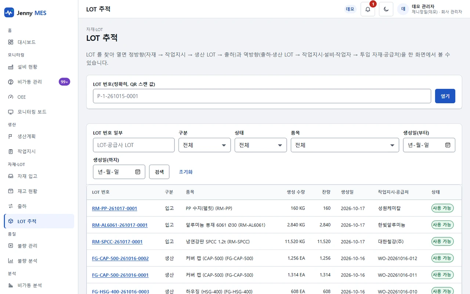Click the 출하 arrows icon

[x=11, y=206]
